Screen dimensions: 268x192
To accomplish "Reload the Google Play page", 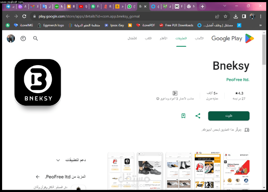I will click(24, 16).
